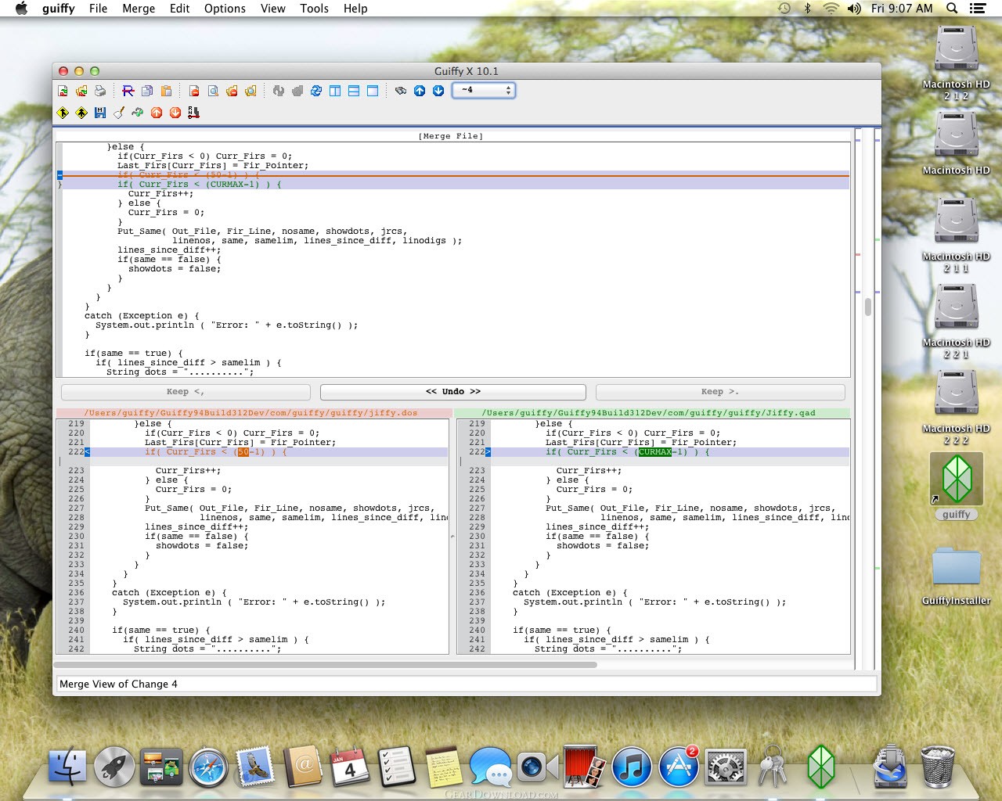Viewport: 1002px width, 801px height.
Task: Click the Keep > right button
Action: pyautogui.click(x=720, y=391)
